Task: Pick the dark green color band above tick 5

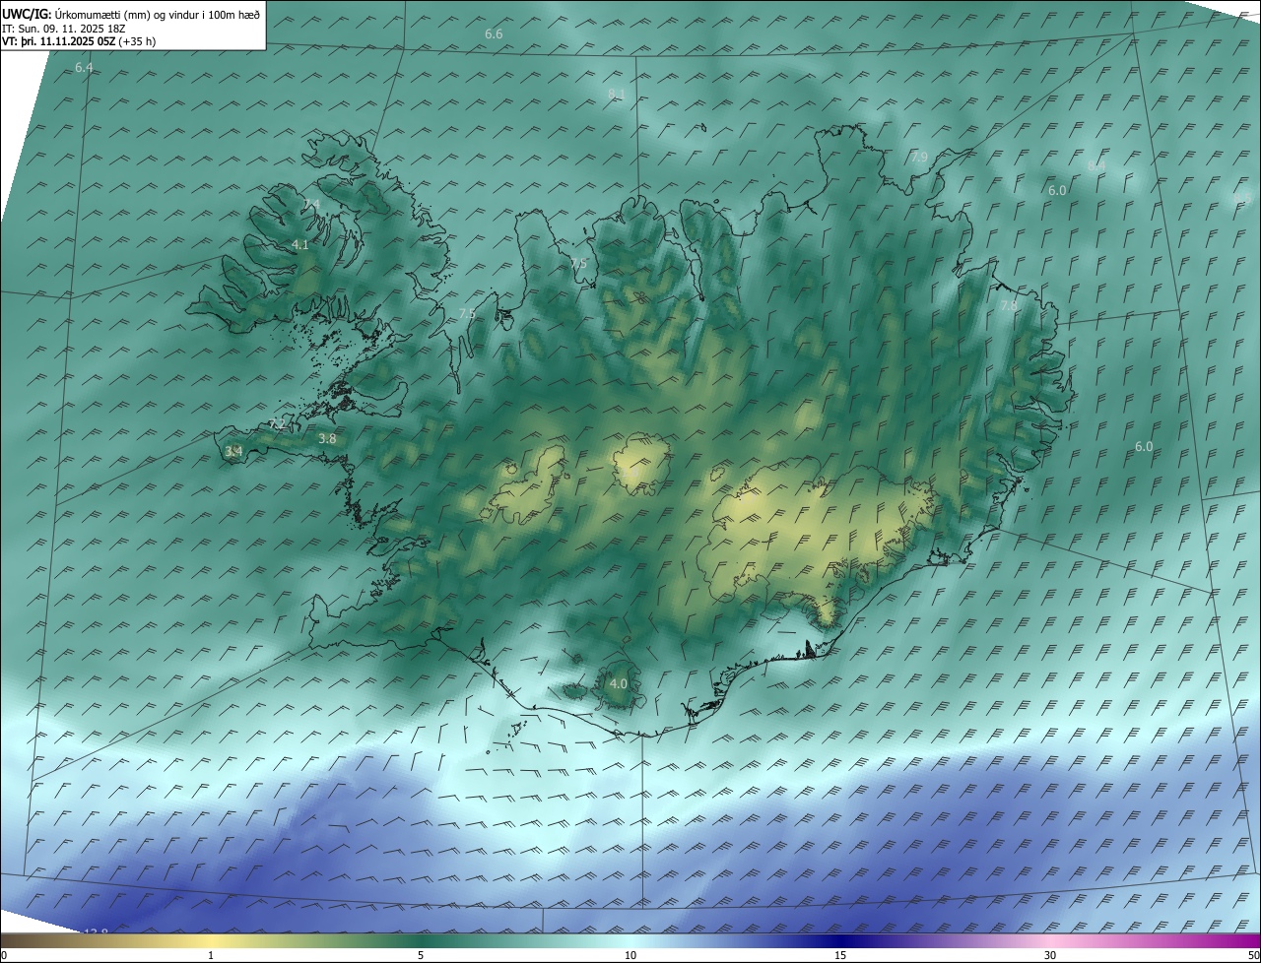Action: tap(421, 940)
